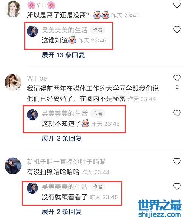Open avatar of 新机子哇一直摸你肚子喵喵
This screenshot has height=220, width=185.
(13, 166)
